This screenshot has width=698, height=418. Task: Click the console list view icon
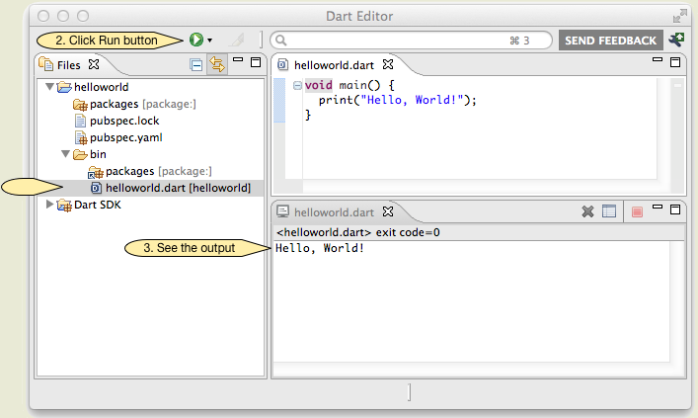(x=609, y=211)
